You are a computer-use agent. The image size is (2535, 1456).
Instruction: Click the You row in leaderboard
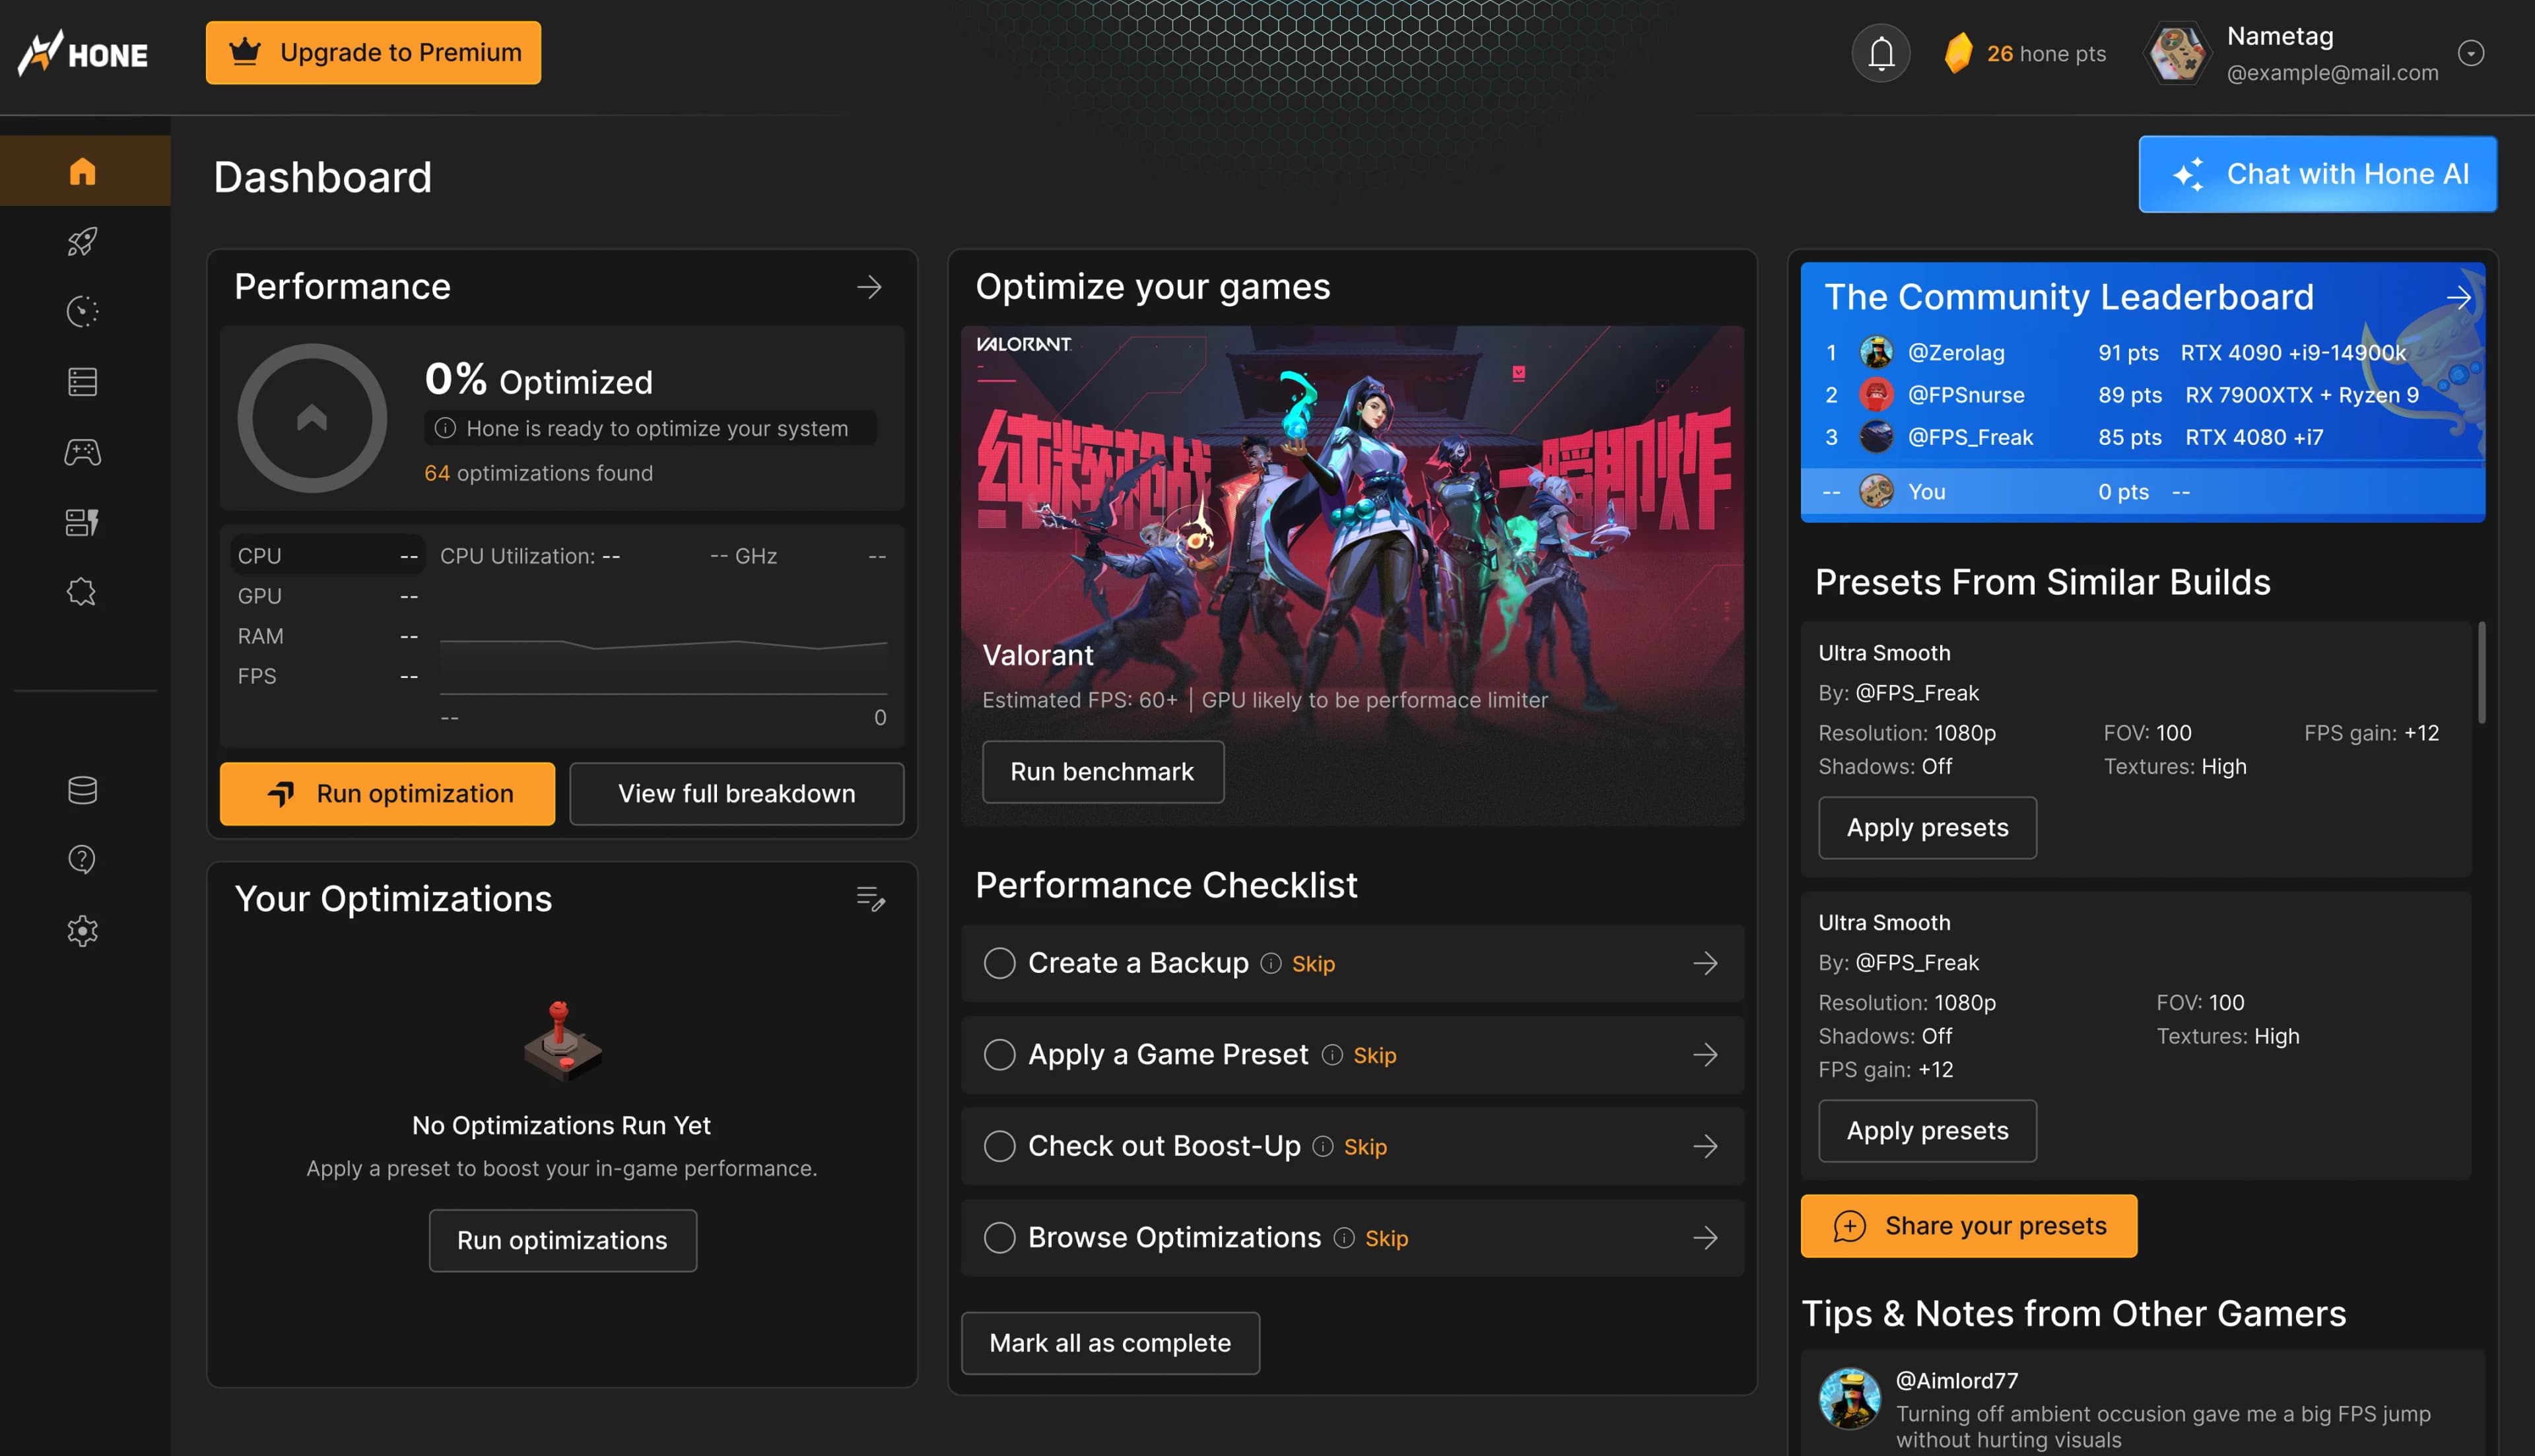pyautogui.click(x=2142, y=492)
